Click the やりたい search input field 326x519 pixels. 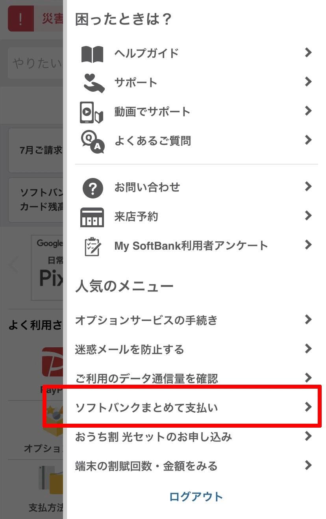(x=35, y=63)
